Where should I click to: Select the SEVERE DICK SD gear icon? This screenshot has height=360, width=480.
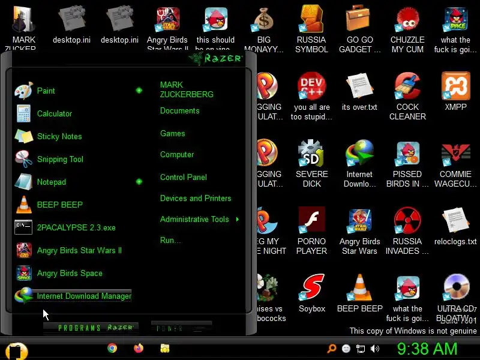(311, 164)
